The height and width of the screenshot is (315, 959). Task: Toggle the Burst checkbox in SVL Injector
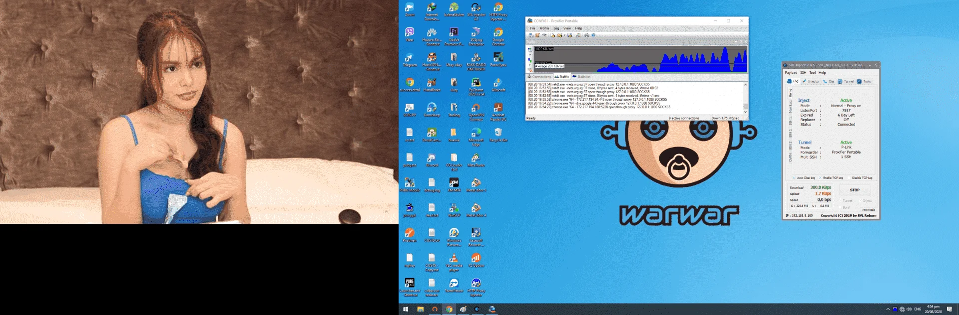click(840, 207)
